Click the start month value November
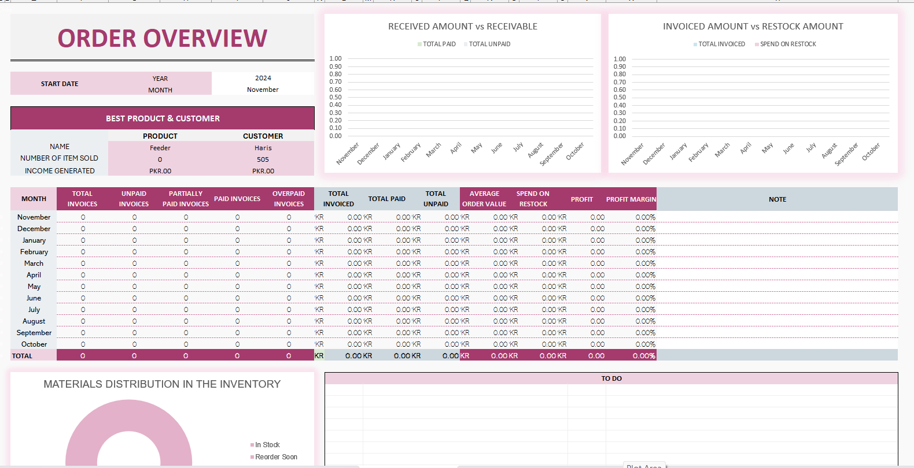The image size is (914, 468). coord(263,90)
